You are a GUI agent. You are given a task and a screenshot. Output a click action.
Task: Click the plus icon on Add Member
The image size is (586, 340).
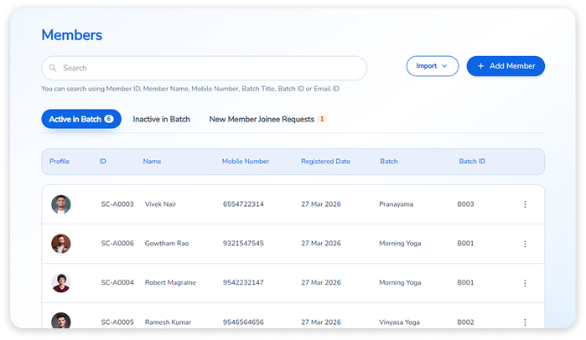point(481,66)
